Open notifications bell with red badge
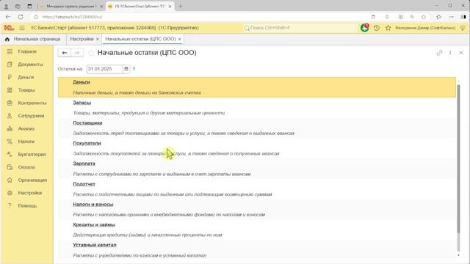 (364, 28)
